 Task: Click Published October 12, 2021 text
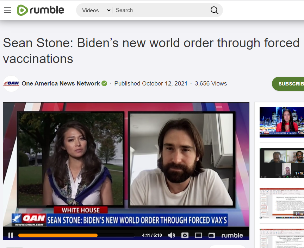tap(151, 83)
